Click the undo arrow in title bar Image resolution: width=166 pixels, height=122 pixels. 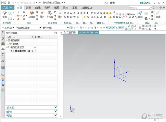coord(13,2)
